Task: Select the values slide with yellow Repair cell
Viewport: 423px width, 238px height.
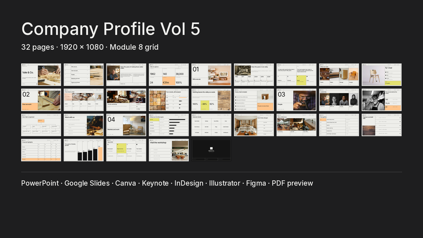Action: pyautogui.click(x=296, y=74)
